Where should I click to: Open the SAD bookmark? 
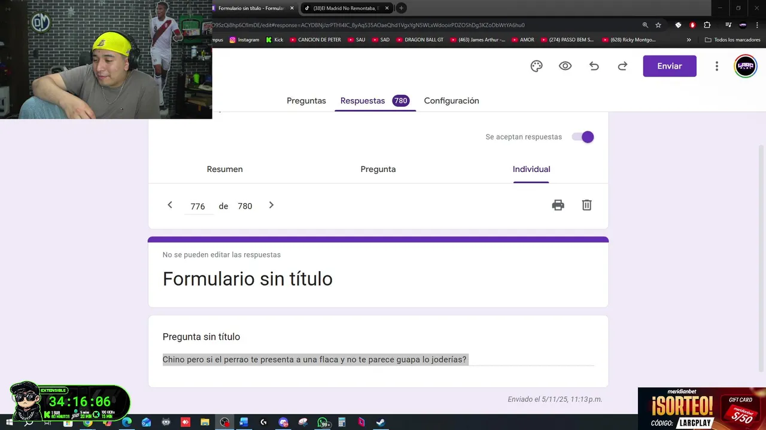click(x=380, y=40)
